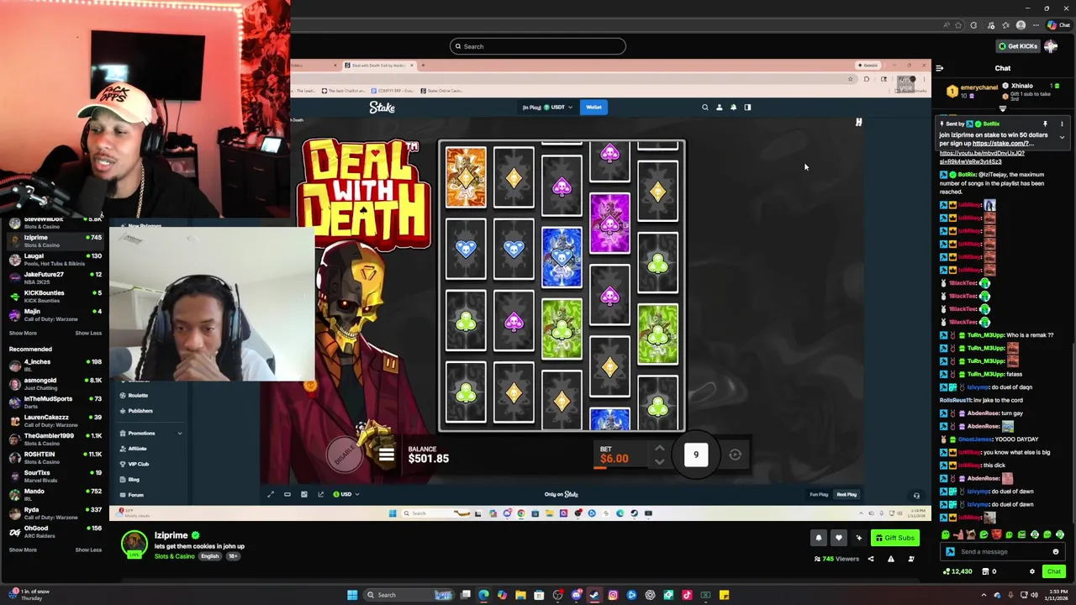Open the channel shop icon
Viewport: 1076px width, 605px height.
pyautogui.click(x=988, y=571)
